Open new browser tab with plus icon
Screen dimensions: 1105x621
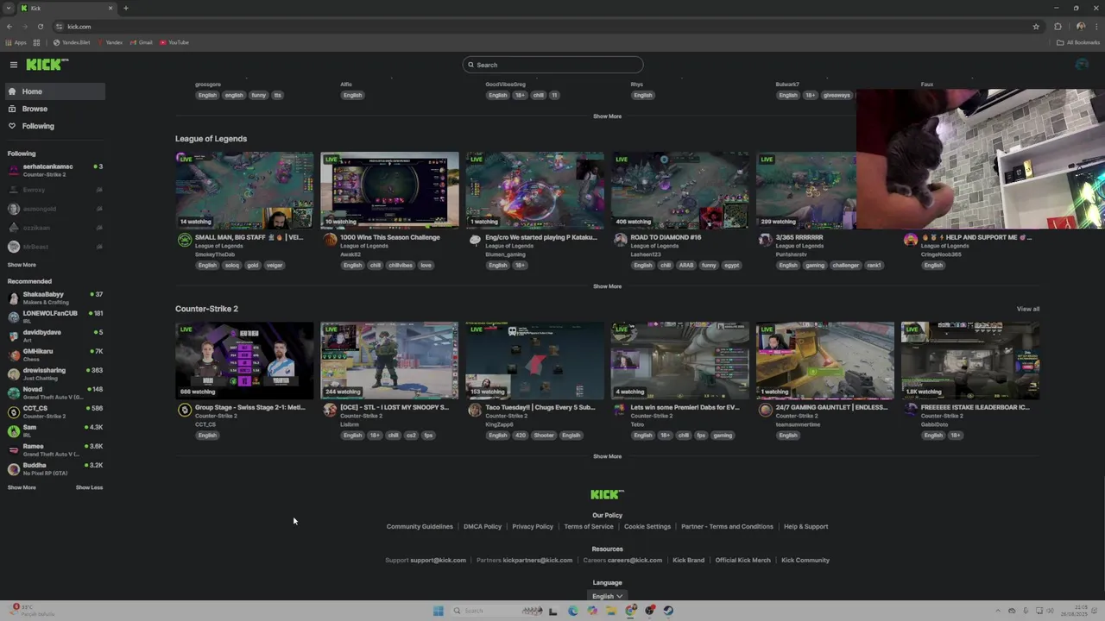(x=125, y=9)
